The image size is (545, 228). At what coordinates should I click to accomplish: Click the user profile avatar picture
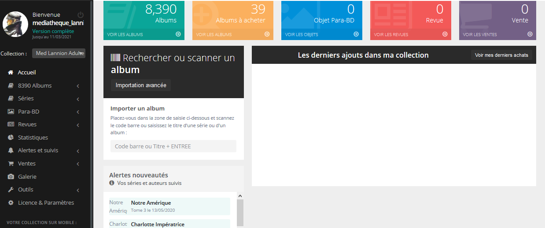tap(16, 24)
